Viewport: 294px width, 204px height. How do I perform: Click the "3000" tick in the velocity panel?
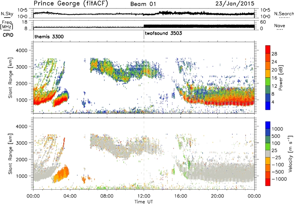[x=21, y=143]
